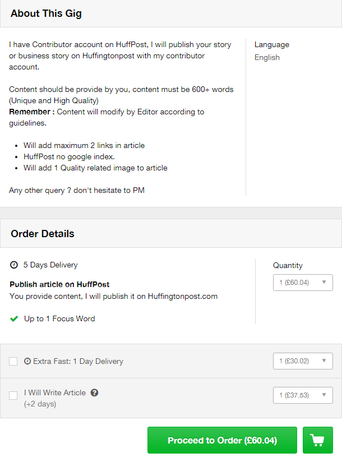342x462 pixels.
Task: Click the Order Details section heading
Action: pyautogui.click(x=43, y=234)
